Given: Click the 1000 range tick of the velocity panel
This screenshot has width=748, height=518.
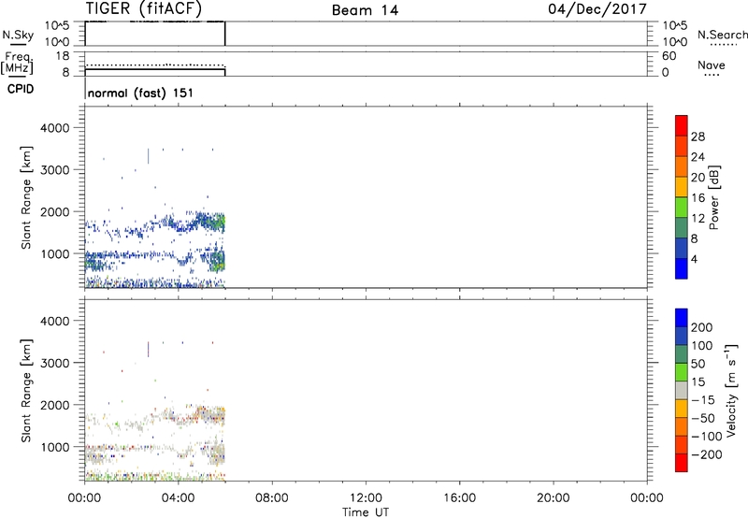Looking at the screenshot, I should click(x=55, y=447).
